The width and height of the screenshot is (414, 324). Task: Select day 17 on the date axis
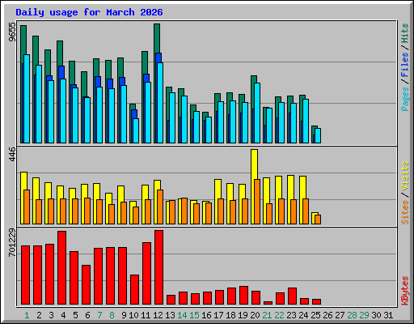[218, 315]
